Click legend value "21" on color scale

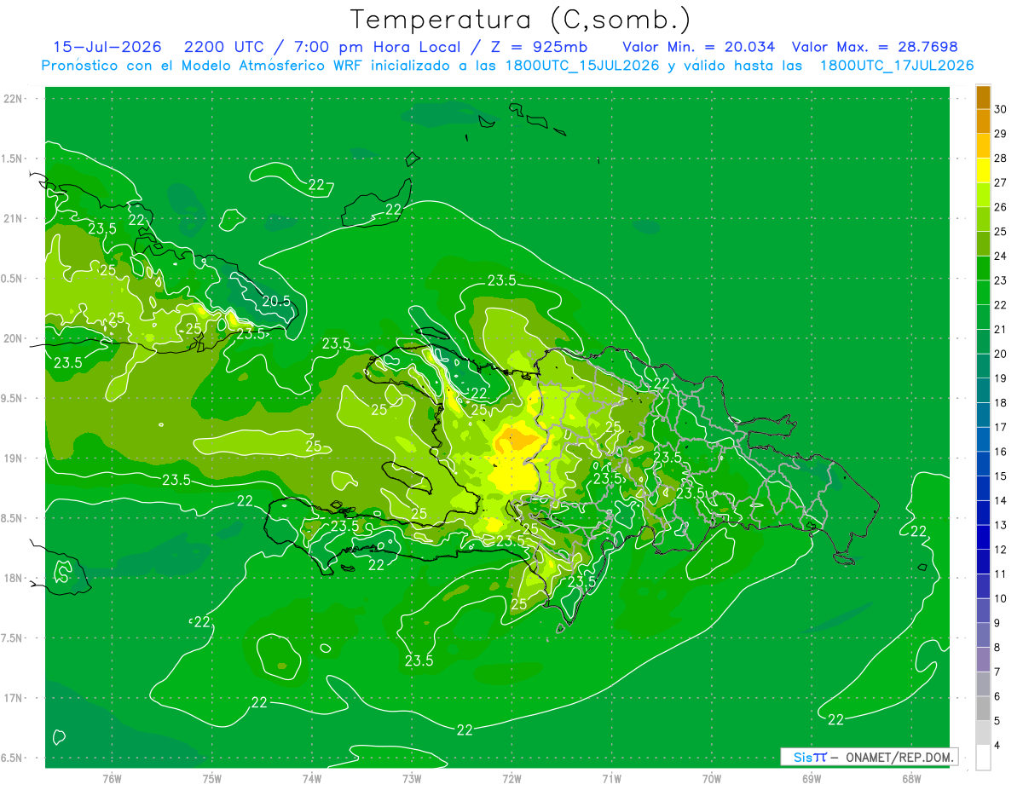pyautogui.click(x=1001, y=329)
